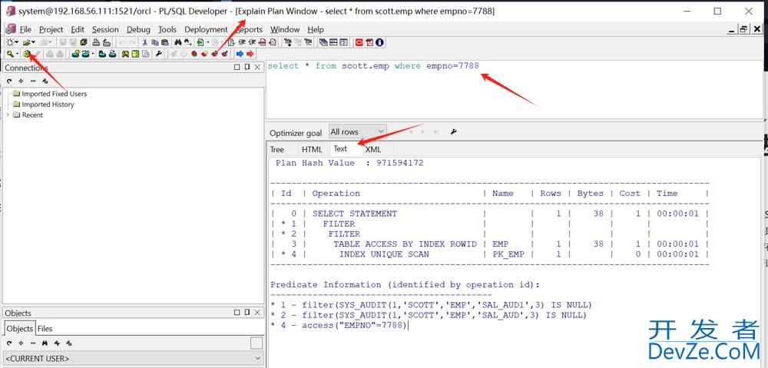The image size is (768, 368).
Task: Click in the SQL statement editor text
Action: (x=373, y=65)
